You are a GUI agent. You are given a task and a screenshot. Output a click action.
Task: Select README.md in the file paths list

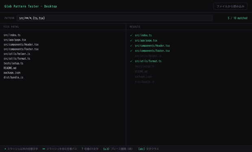pyautogui.click(x=10, y=68)
